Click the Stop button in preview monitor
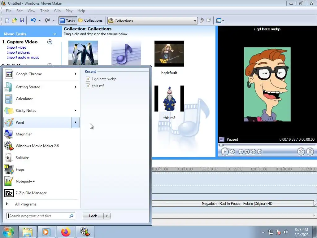317x238 pixels. (x=232, y=152)
